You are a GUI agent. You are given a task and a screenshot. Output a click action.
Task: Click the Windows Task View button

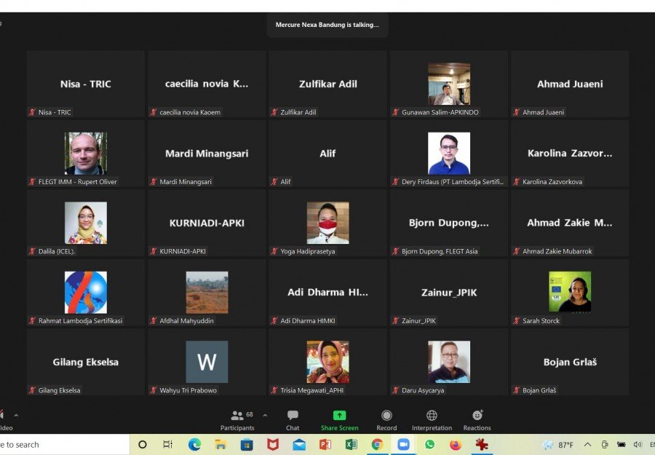point(167,445)
